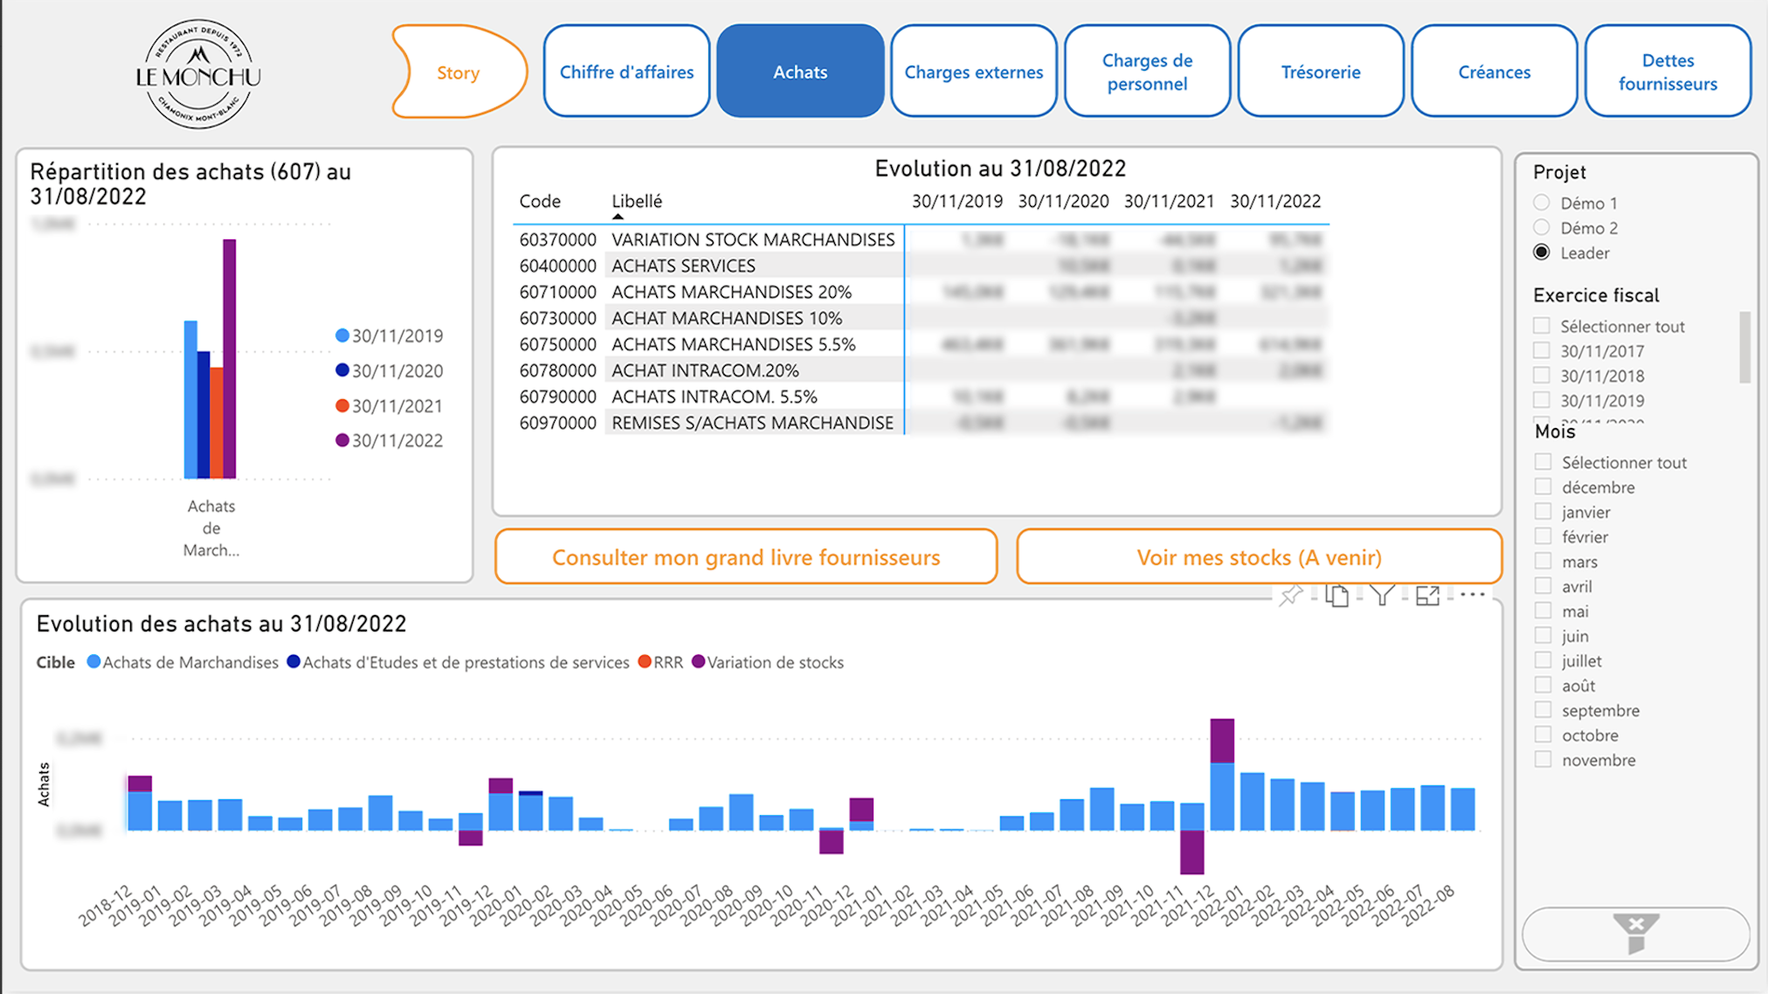Go to the Story page
Viewport: 1768px width, 994px height.
tap(459, 72)
